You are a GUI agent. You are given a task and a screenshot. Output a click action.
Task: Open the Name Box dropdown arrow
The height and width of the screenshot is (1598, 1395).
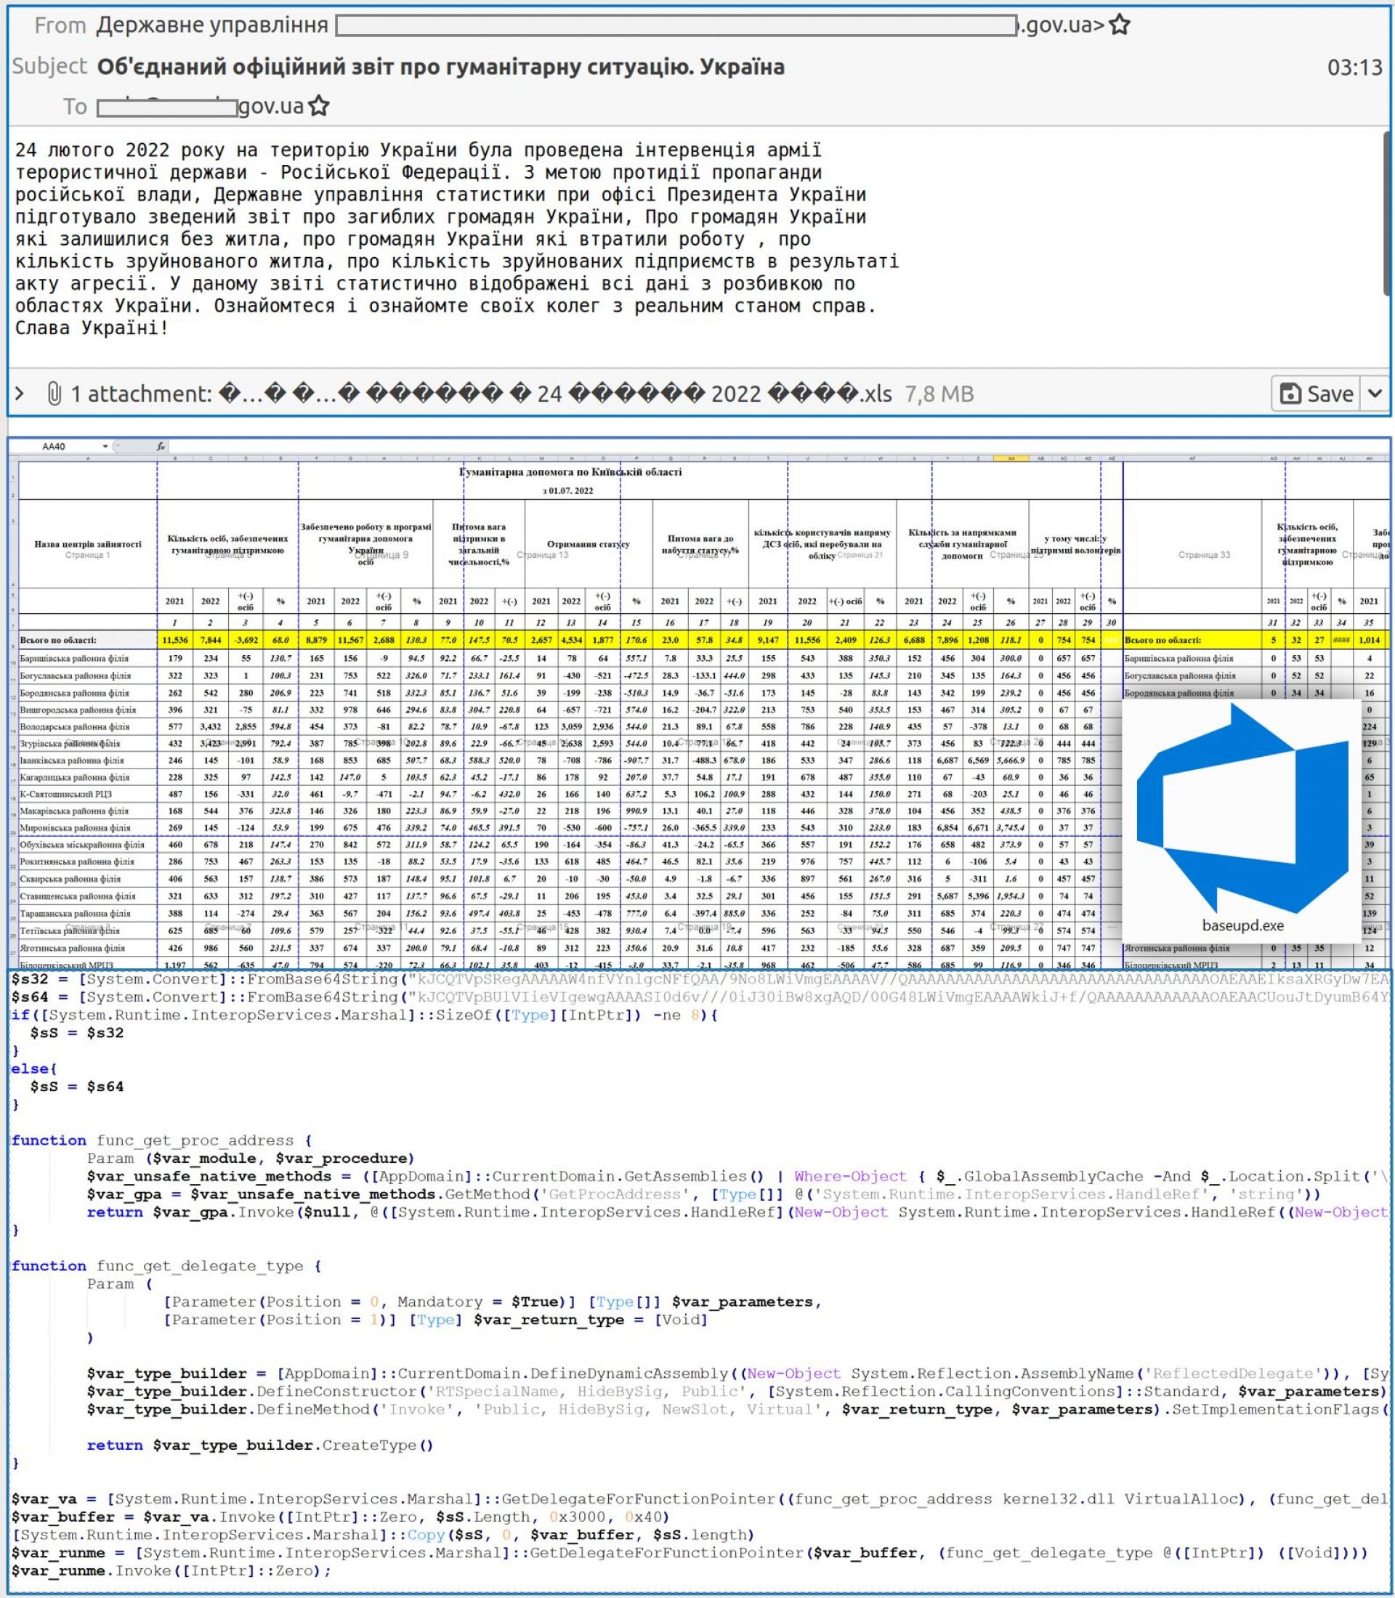105,447
